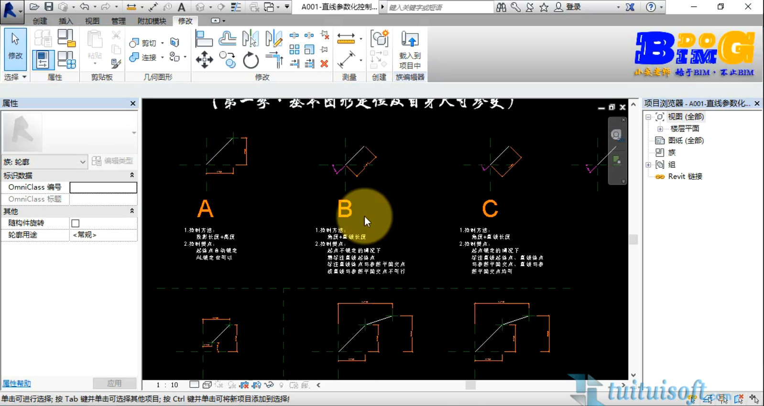
Task: Select the Move tool in the ribbon
Action: [204, 60]
